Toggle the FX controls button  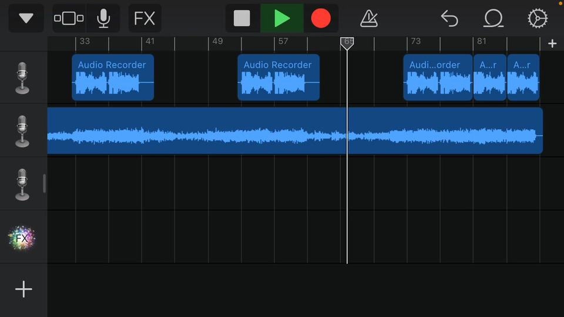pyautogui.click(x=145, y=18)
